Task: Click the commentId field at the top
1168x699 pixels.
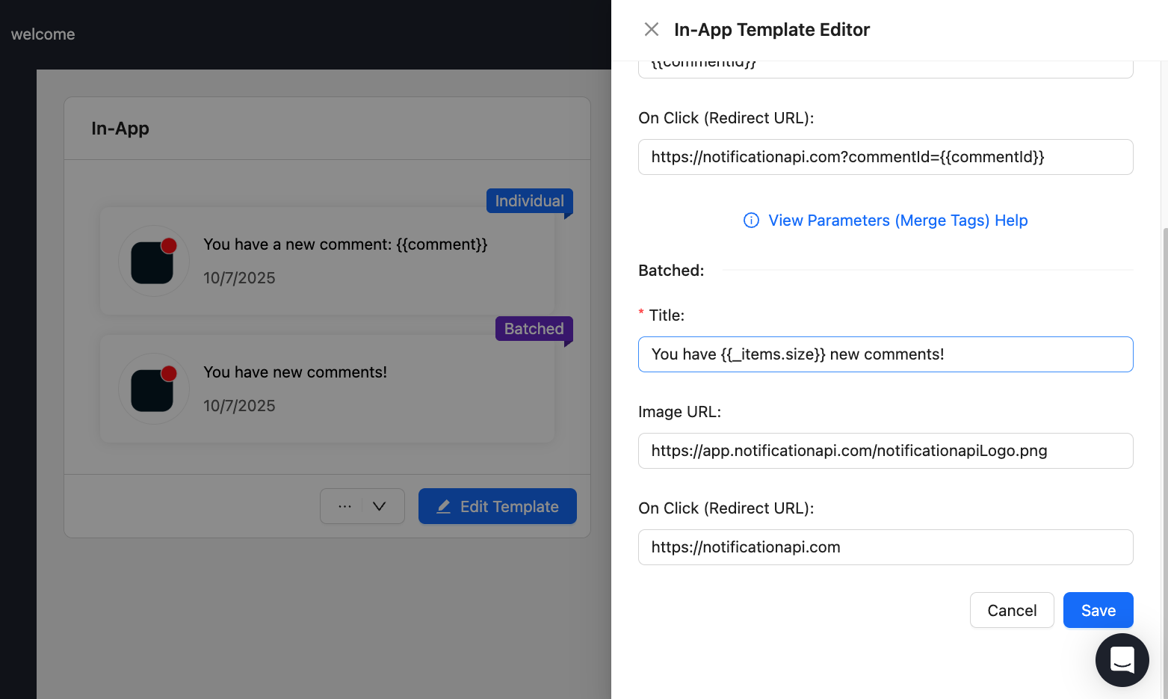Action: coord(886,64)
